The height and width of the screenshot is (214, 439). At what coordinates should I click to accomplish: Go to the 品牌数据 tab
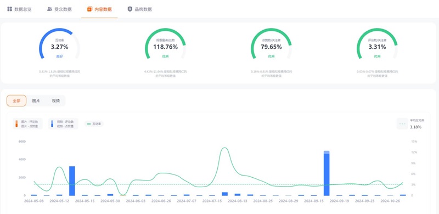click(x=140, y=9)
